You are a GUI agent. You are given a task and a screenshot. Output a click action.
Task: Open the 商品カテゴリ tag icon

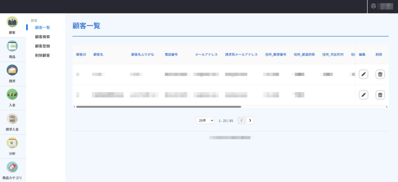tap(12, 167)
